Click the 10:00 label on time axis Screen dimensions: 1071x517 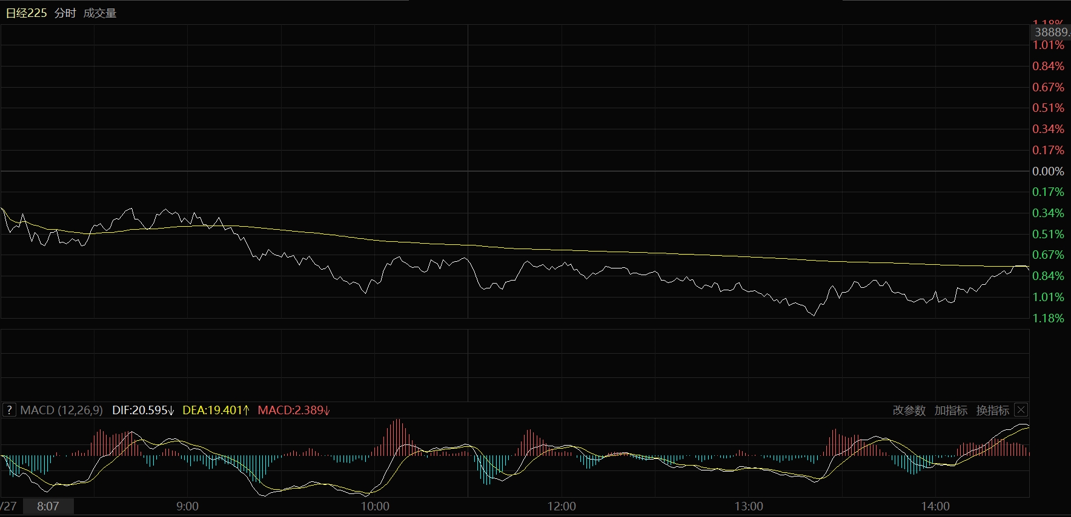(375, 506)
